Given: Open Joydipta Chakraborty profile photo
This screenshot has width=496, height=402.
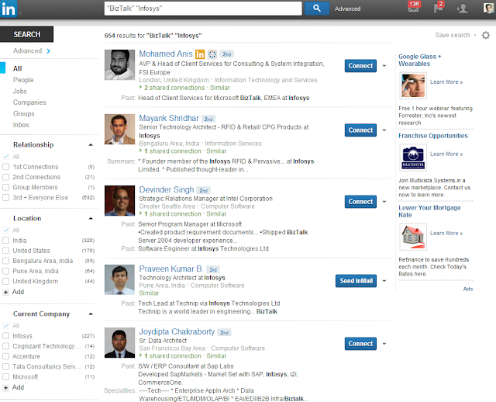Looking at the screenshot, I should tap(119, 343).
